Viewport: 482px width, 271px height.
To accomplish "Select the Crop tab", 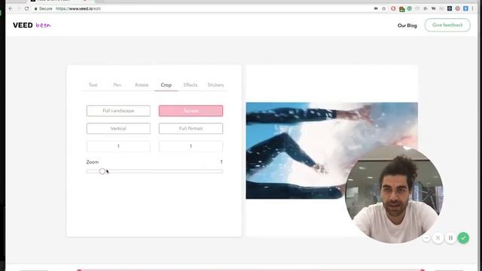I will [166, 85].
